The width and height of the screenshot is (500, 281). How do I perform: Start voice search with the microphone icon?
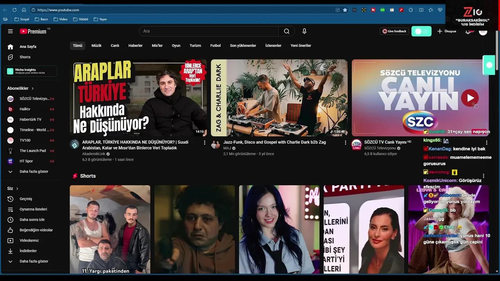point(304,31)
